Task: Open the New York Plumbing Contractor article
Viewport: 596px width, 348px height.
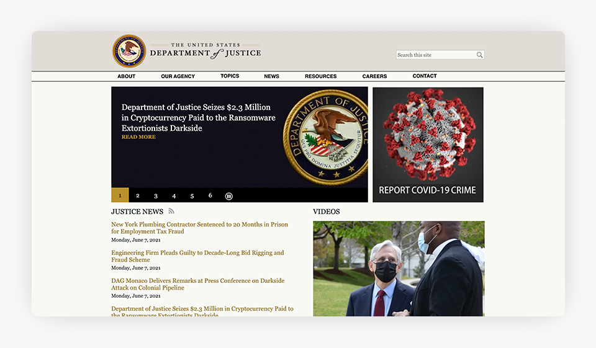Action: [199, 228]
